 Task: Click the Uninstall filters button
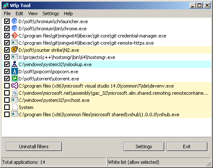(x=34, y=147)
